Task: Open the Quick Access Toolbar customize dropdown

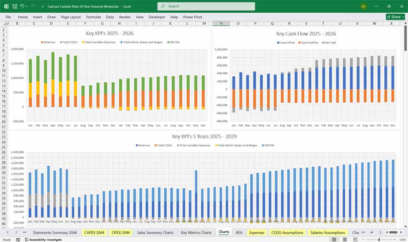Action: coord(42,6)
